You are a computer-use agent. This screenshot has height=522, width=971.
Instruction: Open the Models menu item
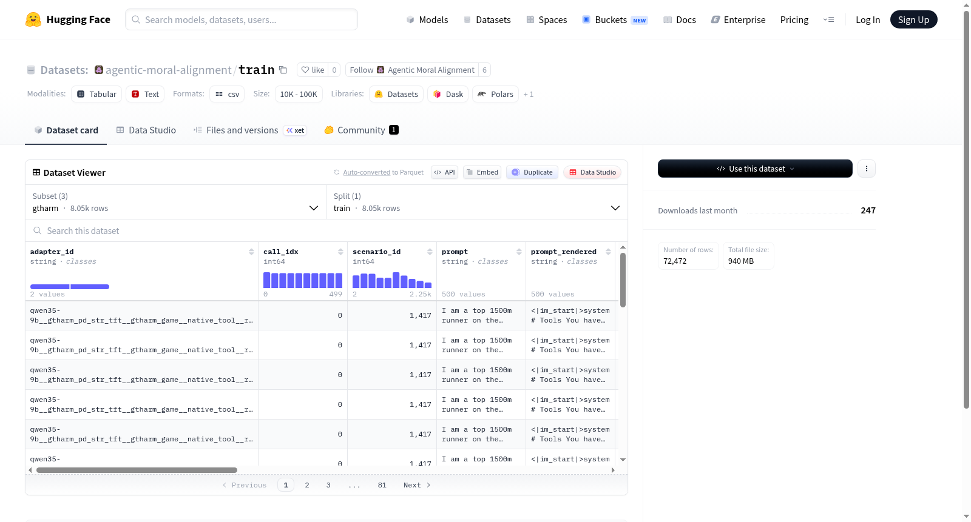tap(427, 19)
